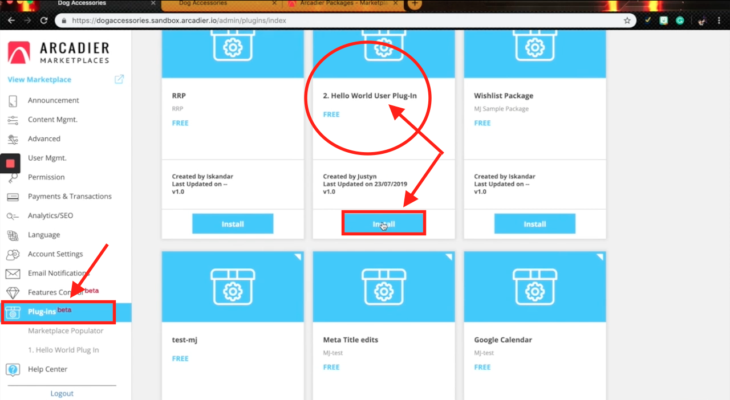Open Content Mgmt. in sidebar

coord(52,120)
